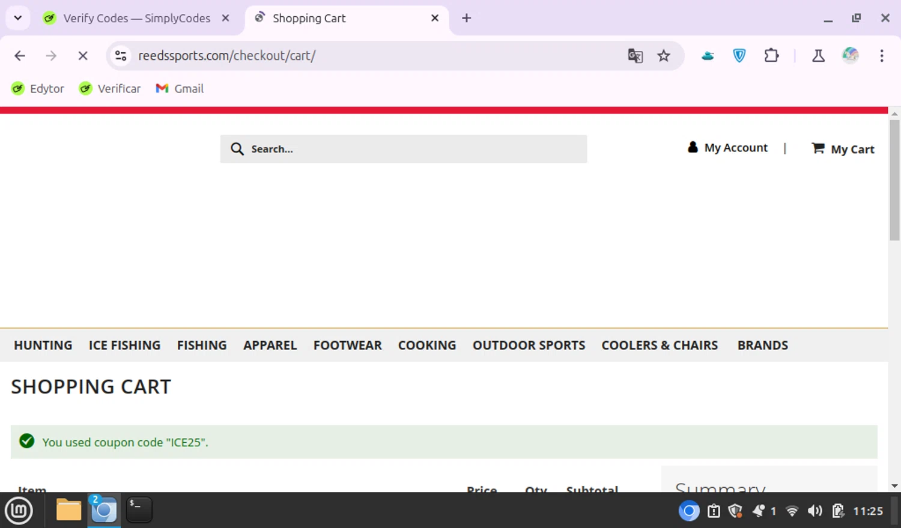
Task: Open the update shield tray icon
Action: (x=735, y=511)
